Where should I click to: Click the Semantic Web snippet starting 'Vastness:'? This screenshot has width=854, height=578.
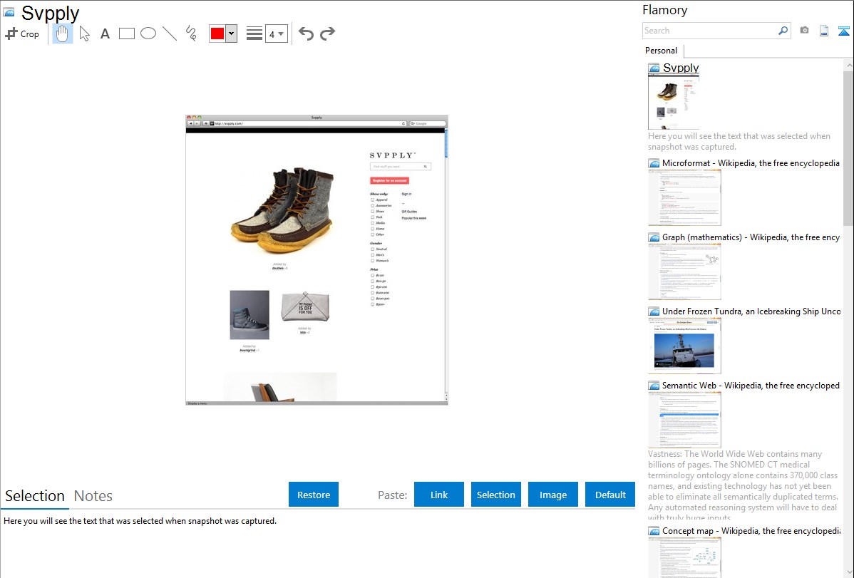[744, 485]
